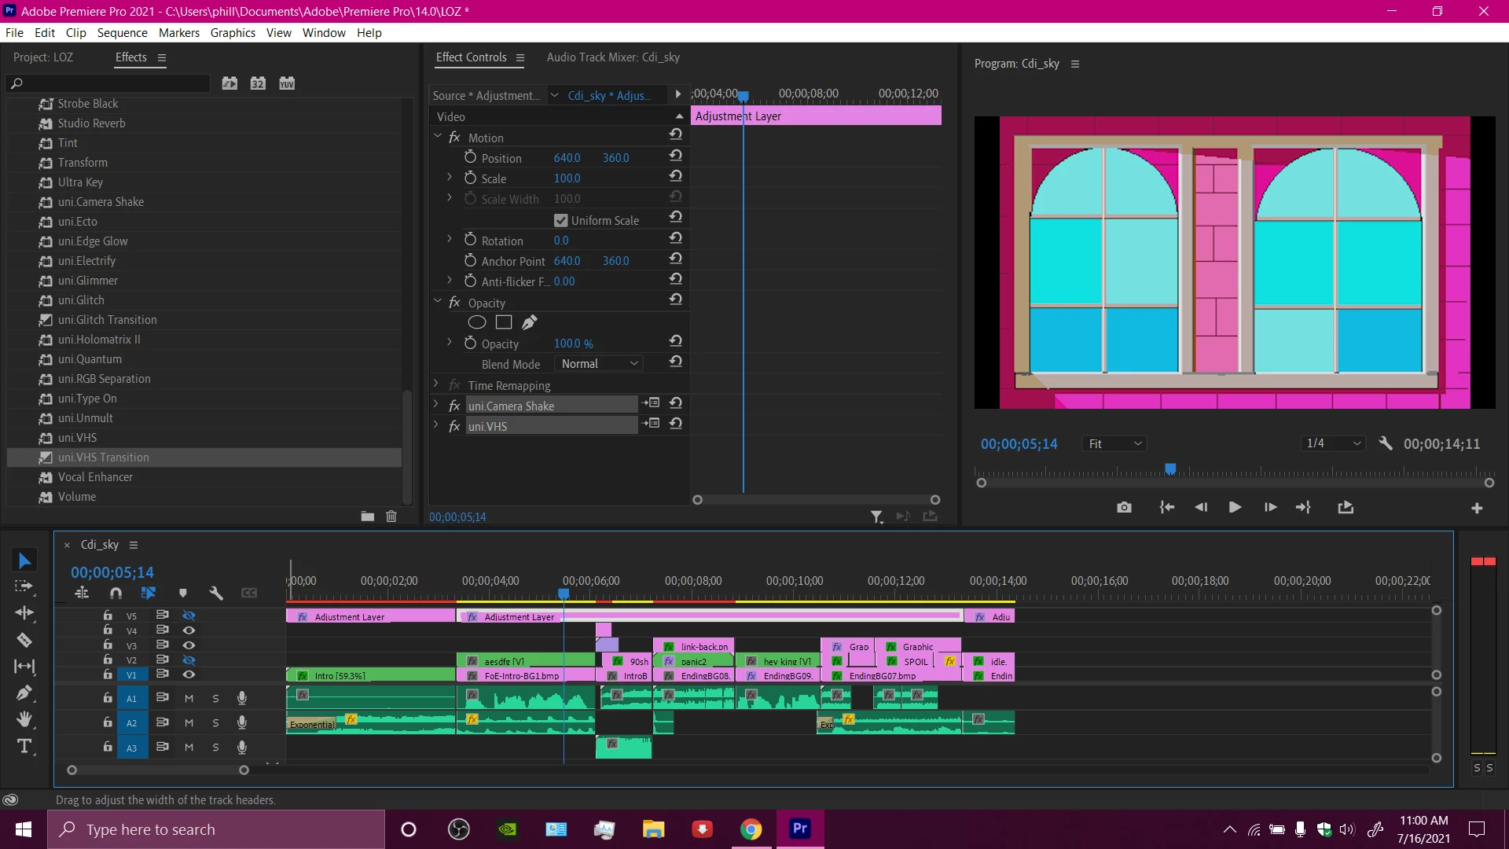
Task: Select the Type tool
Action: [24, 746]
